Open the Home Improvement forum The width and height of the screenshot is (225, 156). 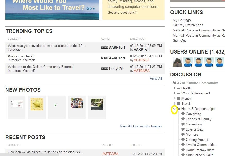click(x=200, y=150)
